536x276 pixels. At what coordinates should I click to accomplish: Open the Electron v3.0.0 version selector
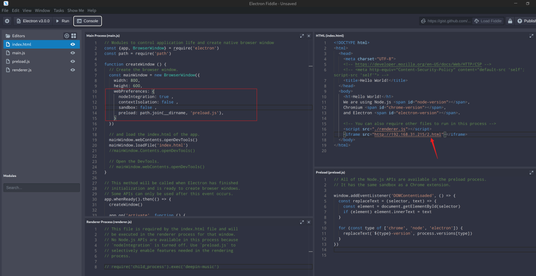coord(33,21)
